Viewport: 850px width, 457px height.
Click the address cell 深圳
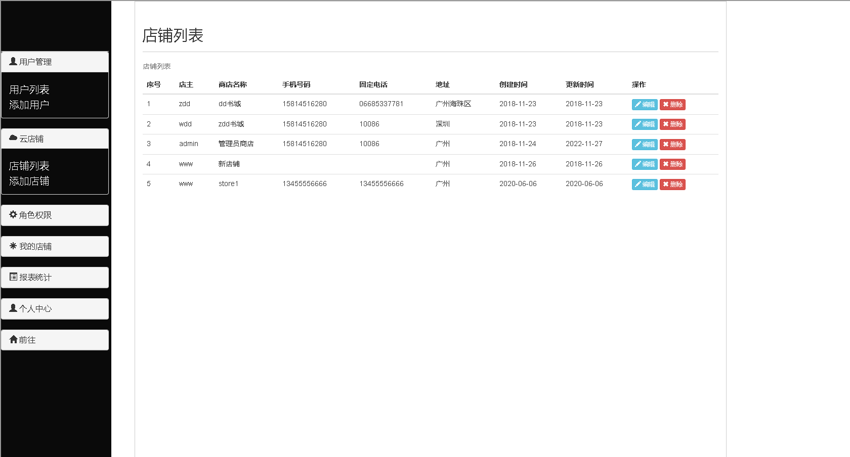443,124
